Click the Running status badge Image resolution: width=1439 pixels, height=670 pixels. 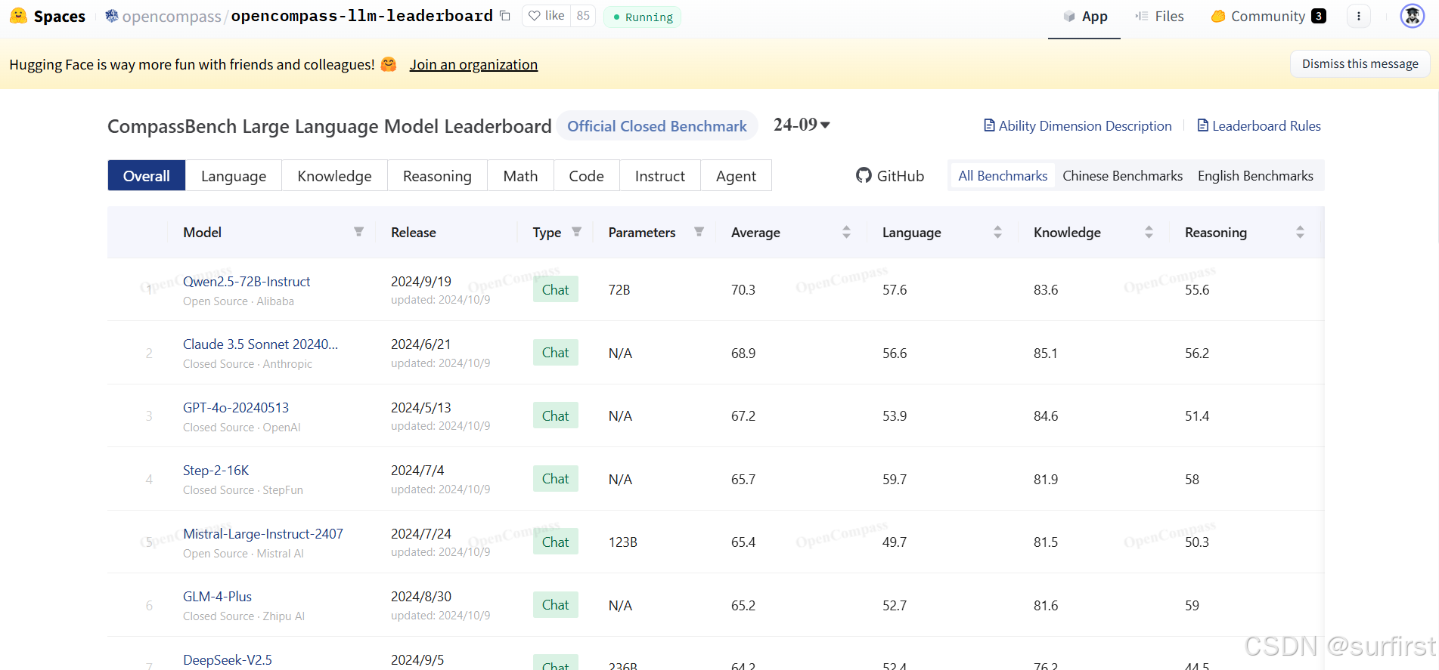[x=643, y=17]
